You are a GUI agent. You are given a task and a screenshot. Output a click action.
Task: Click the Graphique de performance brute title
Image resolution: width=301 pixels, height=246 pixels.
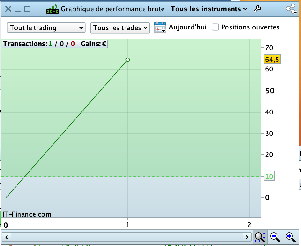coord(113,9)
